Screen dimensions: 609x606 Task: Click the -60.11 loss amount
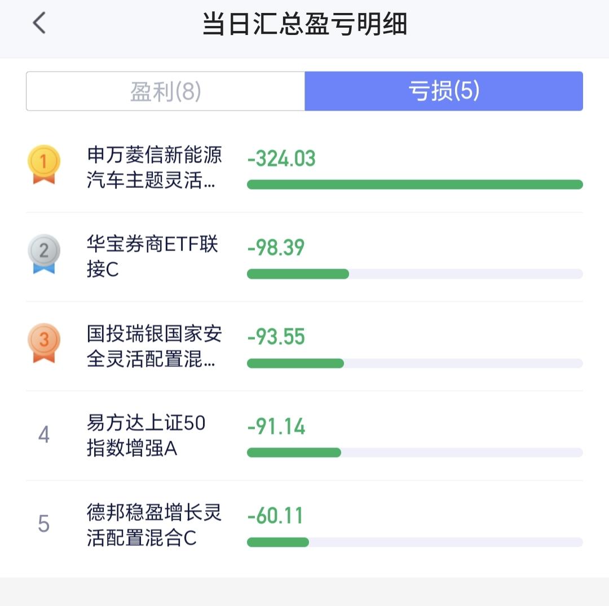point(275,516)
